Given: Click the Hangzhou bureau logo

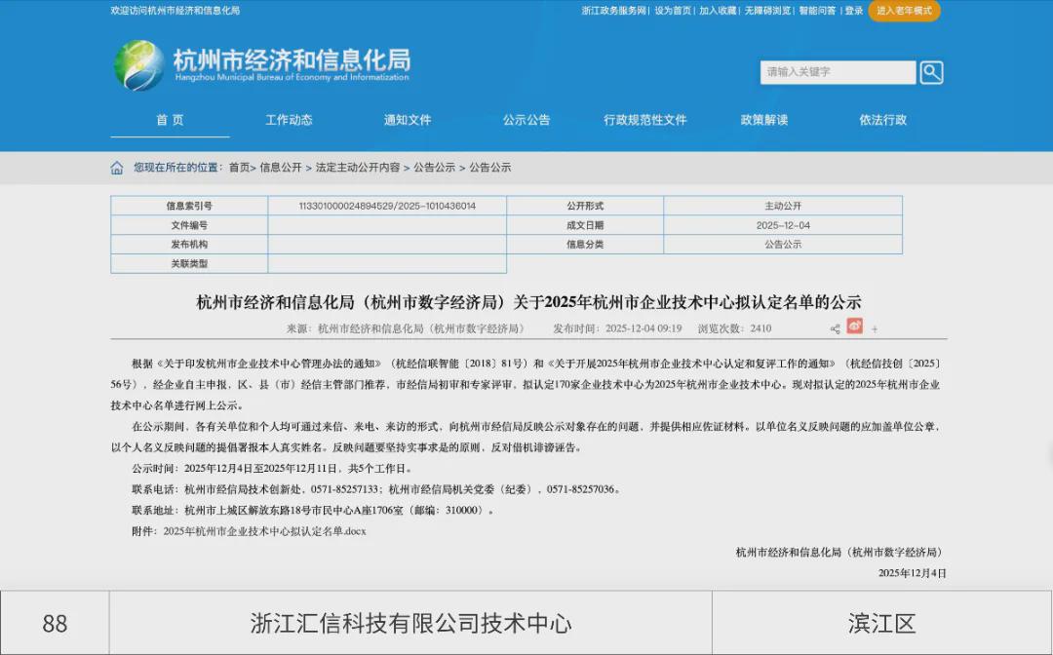Looking at the screenshot, I should (x=141, y=65).
